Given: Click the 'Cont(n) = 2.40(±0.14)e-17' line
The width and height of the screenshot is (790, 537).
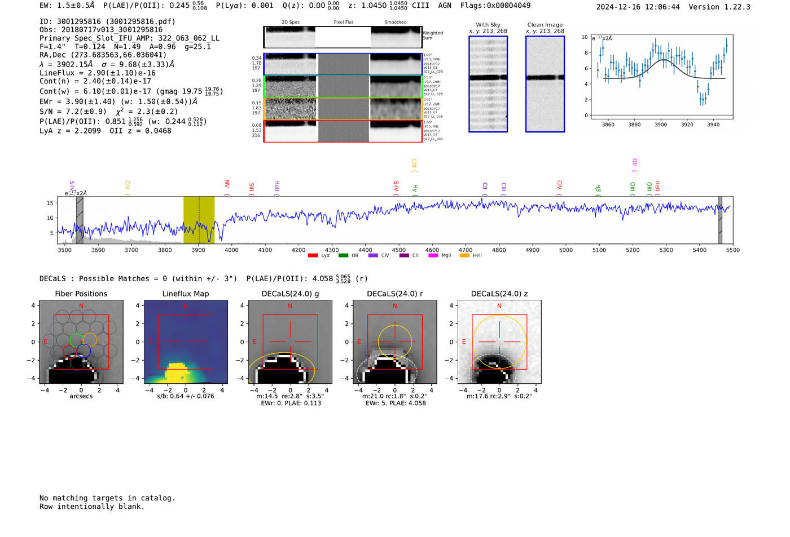Looking at the screenshot, I should pos(95,81).
